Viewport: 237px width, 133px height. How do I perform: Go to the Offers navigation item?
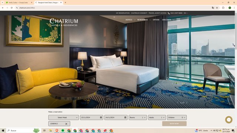coord(156,20)
